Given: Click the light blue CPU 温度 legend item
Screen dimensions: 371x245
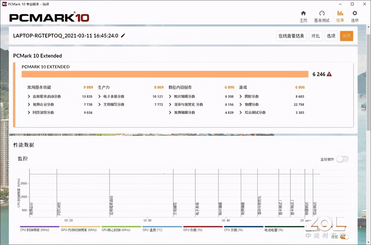Looking at the screenshot, I should pos(162,228).
